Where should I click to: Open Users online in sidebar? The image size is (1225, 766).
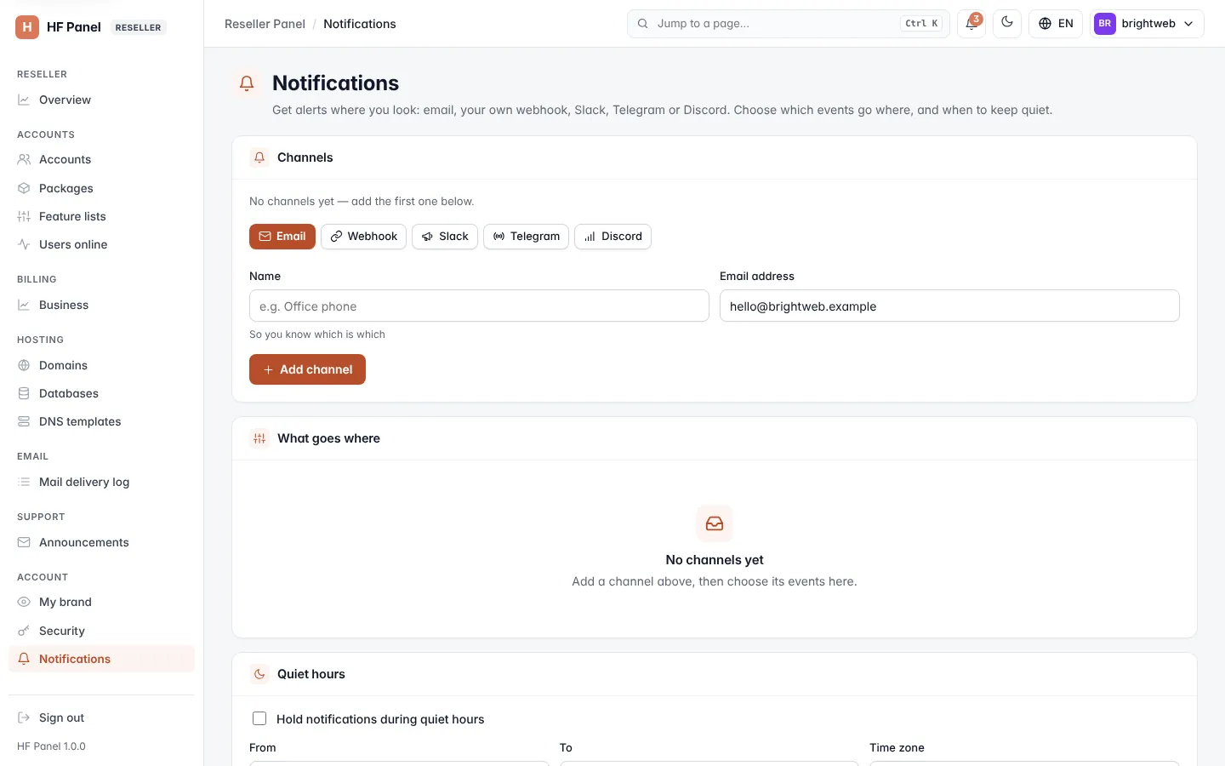[101, 244]
